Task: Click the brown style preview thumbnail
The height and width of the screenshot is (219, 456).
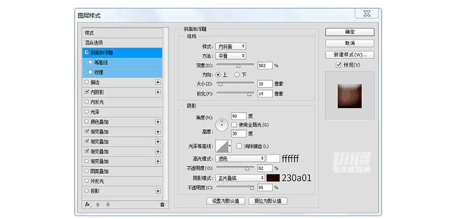Action: [x=350, y=96]
